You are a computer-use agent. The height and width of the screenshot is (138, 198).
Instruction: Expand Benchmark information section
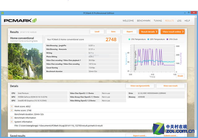click(12, 118)
